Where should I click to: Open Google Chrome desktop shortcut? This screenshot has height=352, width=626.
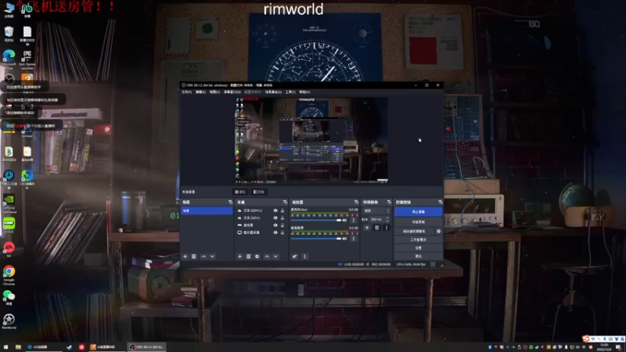tap(9, 275)
